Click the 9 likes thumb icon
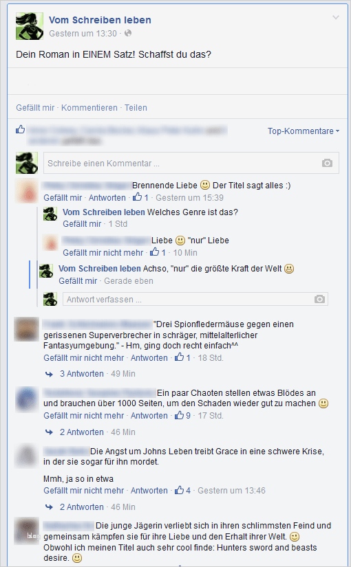This screenshot has height=567, width=351. click(180, 415)
